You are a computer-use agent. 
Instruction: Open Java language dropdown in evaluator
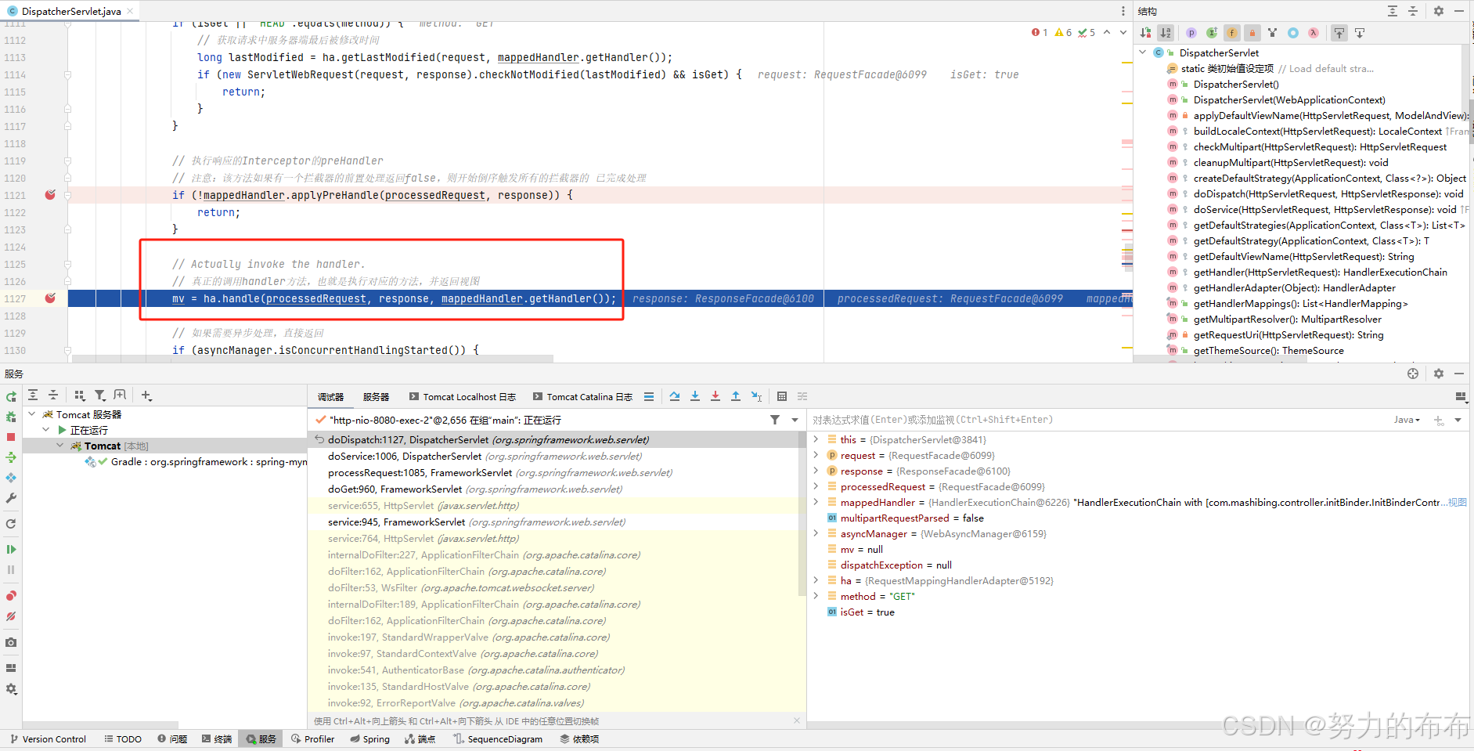click(1407, 420)
